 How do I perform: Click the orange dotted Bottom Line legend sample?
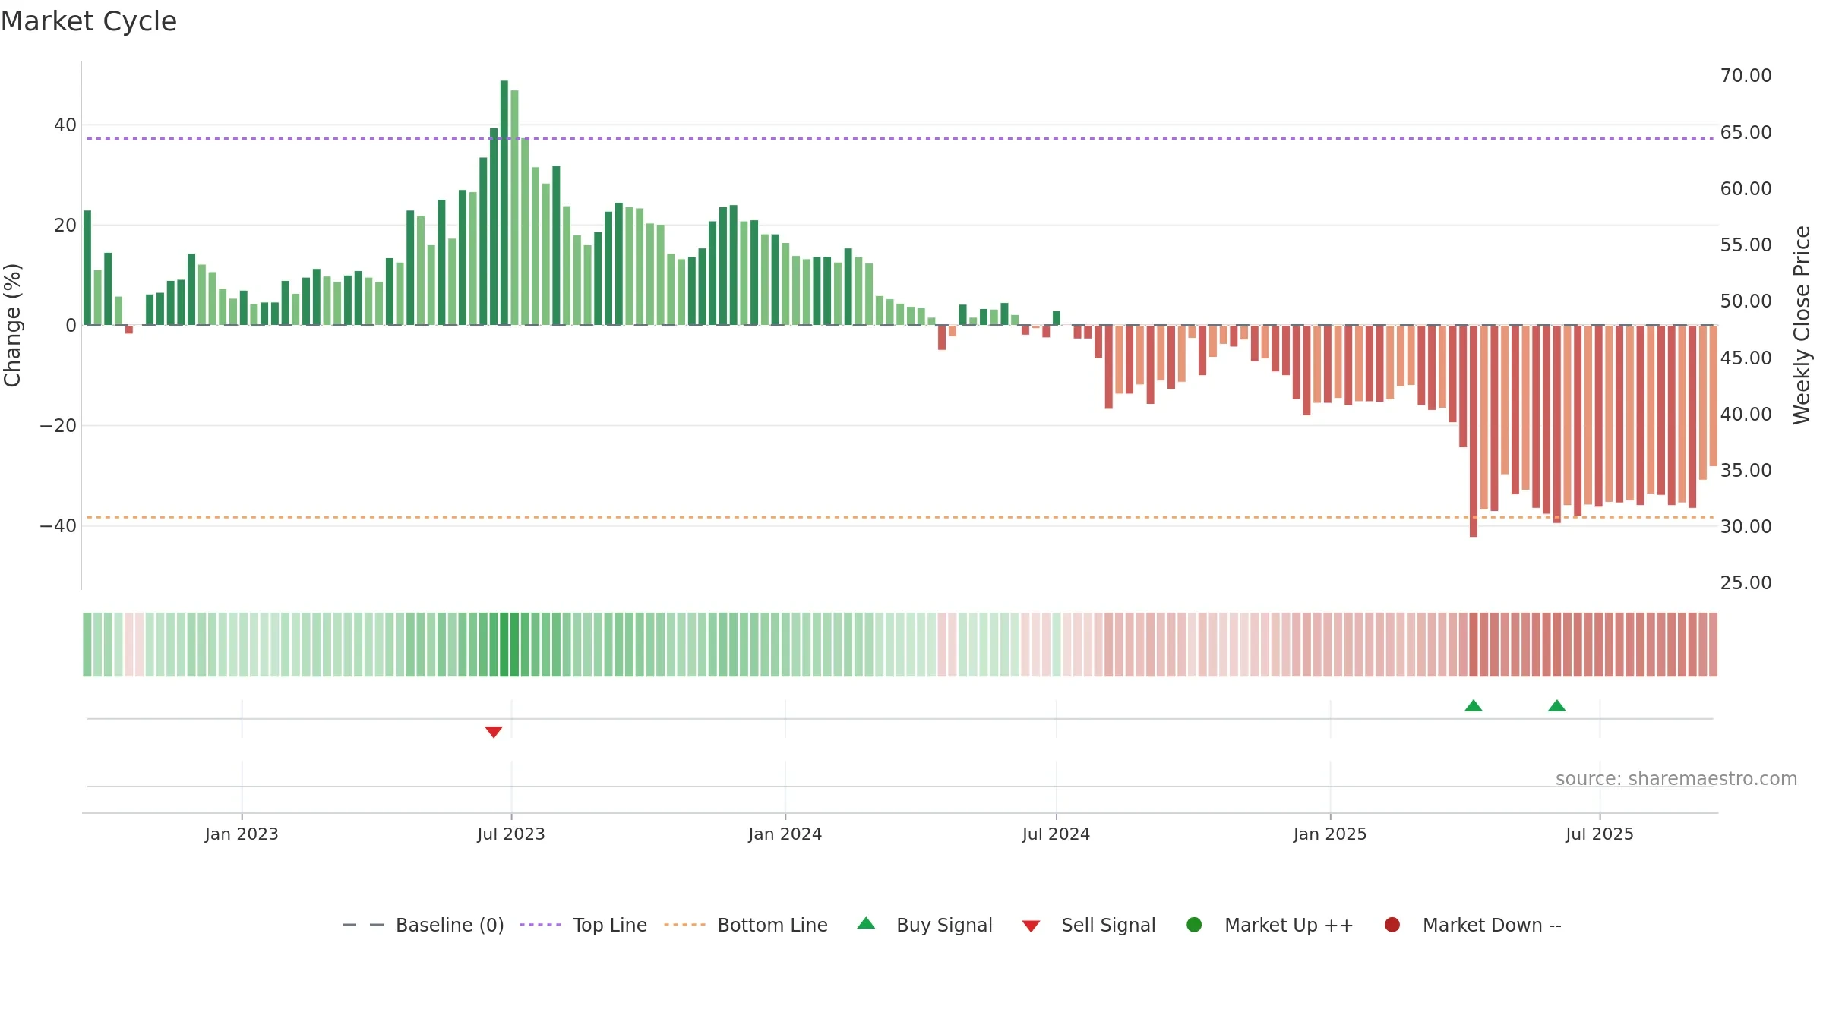point(684,925)
